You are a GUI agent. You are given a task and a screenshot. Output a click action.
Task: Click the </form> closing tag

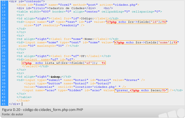point(23,101)
